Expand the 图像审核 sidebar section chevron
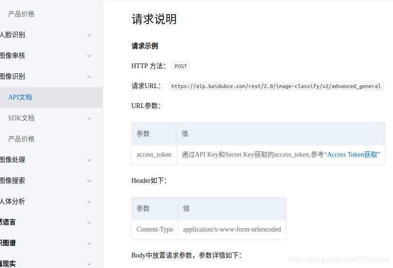 click(89, 56)
